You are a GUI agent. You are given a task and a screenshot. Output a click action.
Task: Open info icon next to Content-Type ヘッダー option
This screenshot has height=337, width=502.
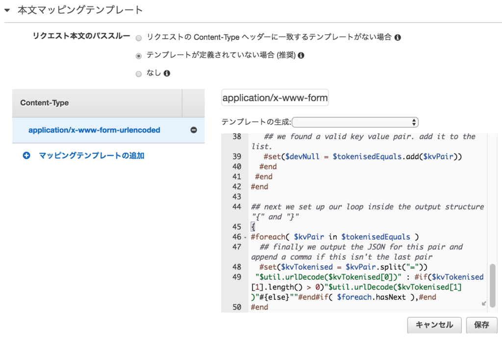[x=398, y=38]
